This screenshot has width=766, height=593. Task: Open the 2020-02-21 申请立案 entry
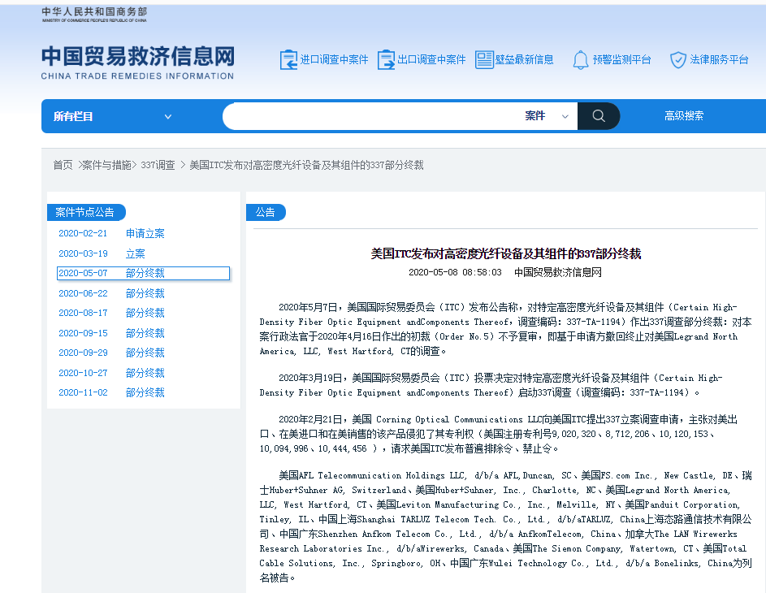tap(111, 233)
